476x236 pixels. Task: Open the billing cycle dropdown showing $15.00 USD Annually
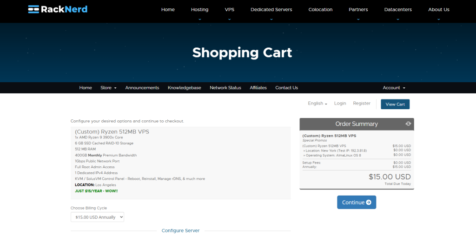(x=97, y=217)
